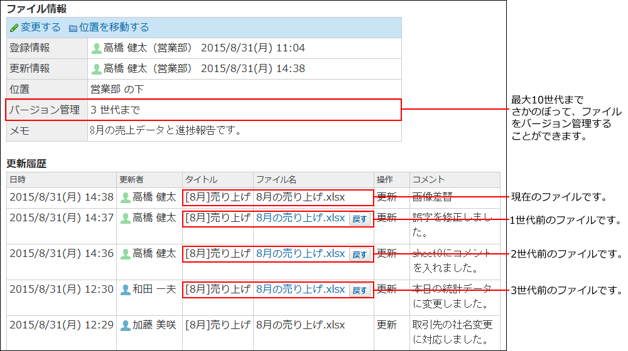This screenshot has height=351, width=628.
Task: Click the user icon in the 14:38 history row
Action: click(x=126, y=197)
